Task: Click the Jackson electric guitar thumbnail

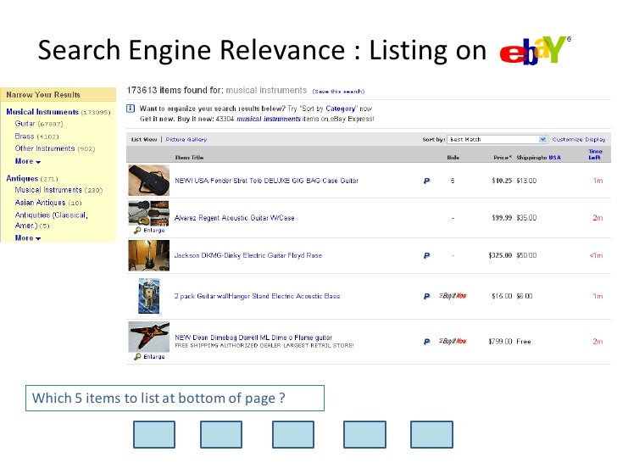Action: coord(149,255)
